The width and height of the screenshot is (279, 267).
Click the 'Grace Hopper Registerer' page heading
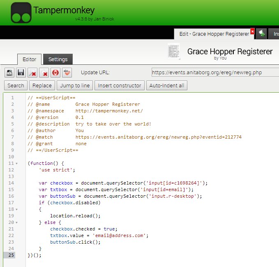pos(230,52)
